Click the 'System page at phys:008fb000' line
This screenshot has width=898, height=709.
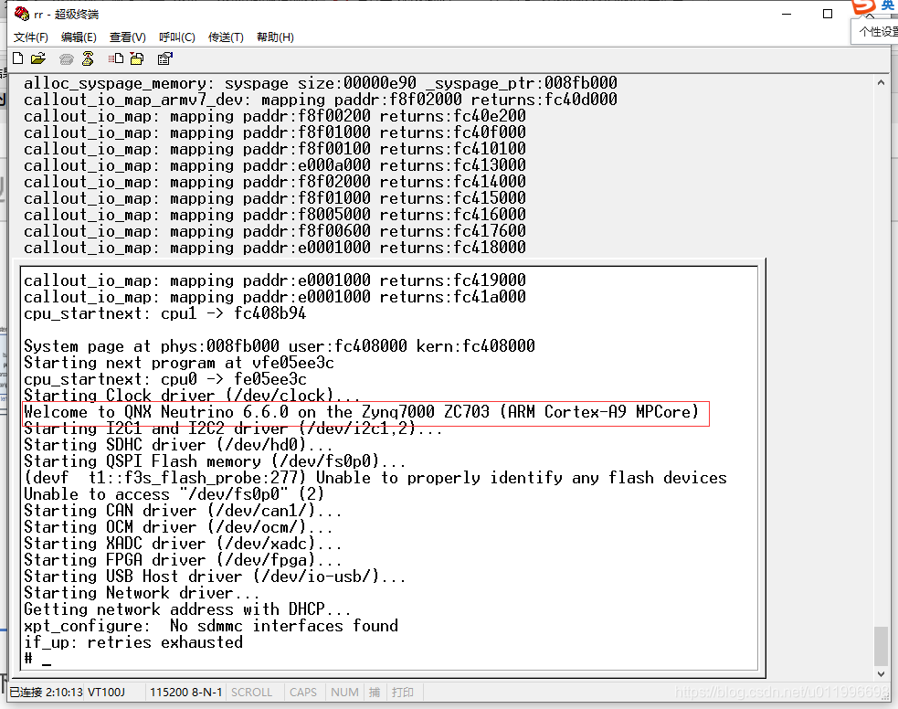pos(280,346)
